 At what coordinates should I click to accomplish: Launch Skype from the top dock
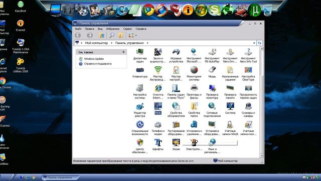214,10
